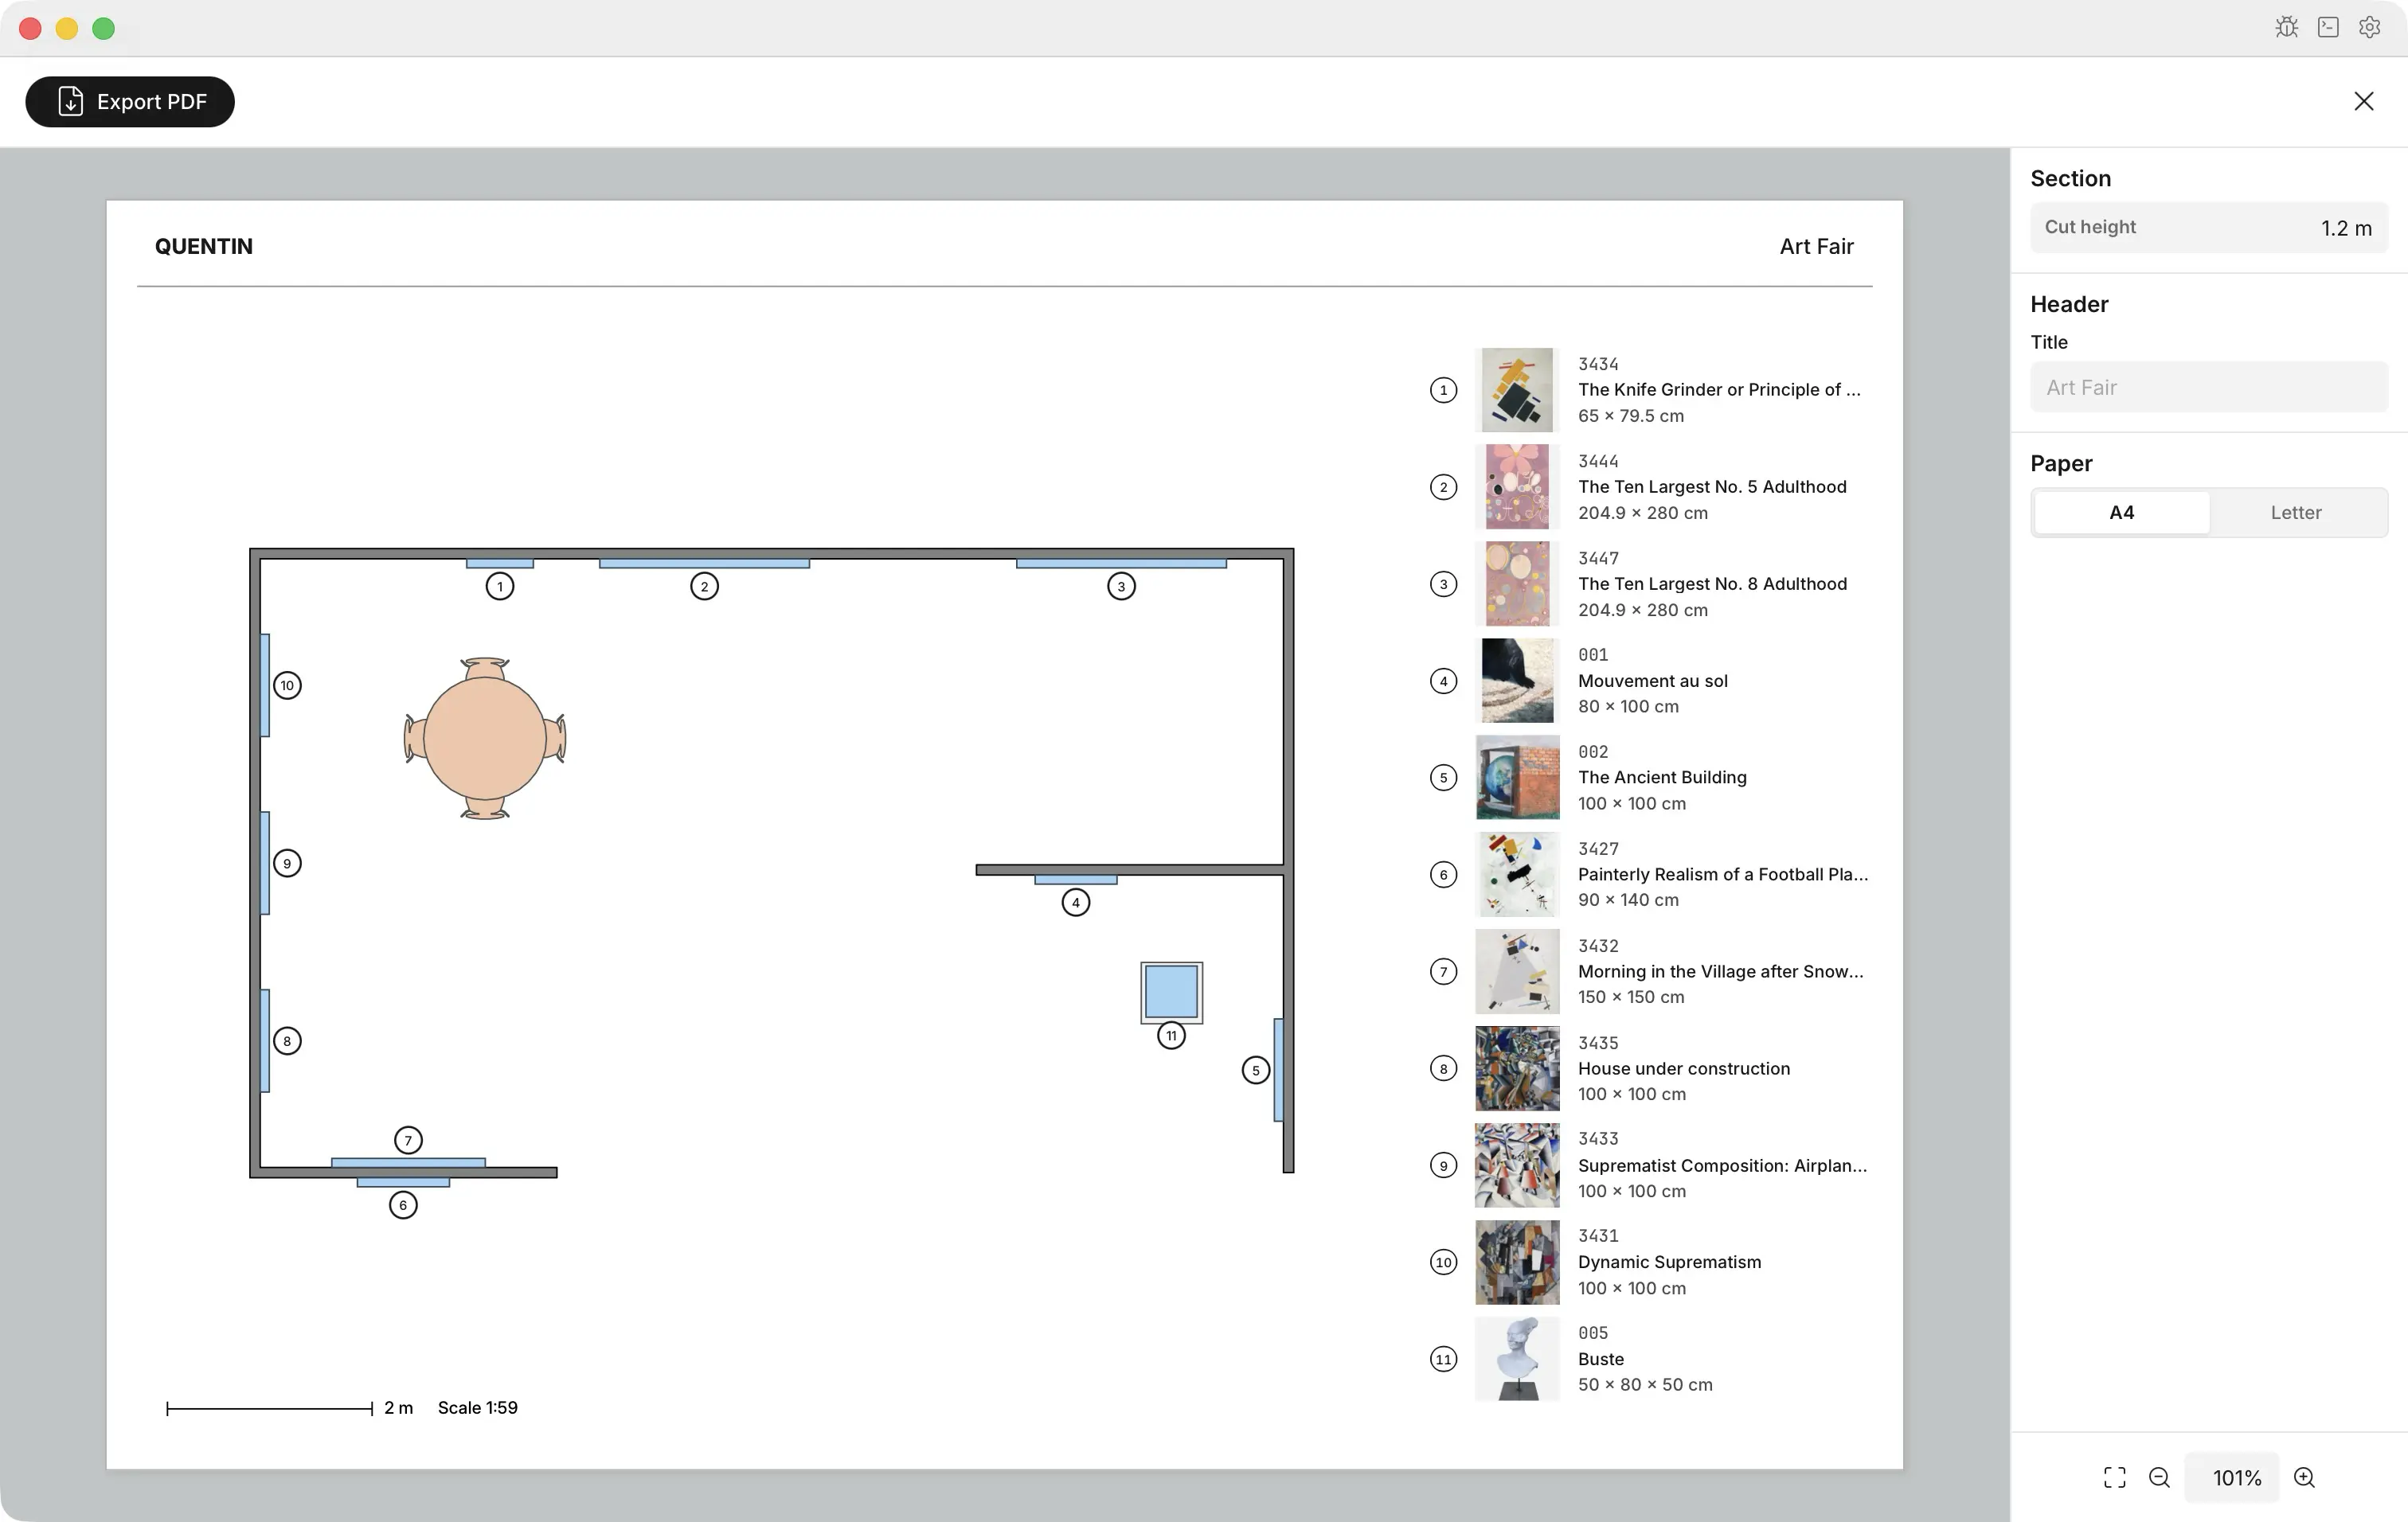Click The Ancient Building thumbnail
Viewport: 2408px width, 1522px height.
(x=1517, y=778)
